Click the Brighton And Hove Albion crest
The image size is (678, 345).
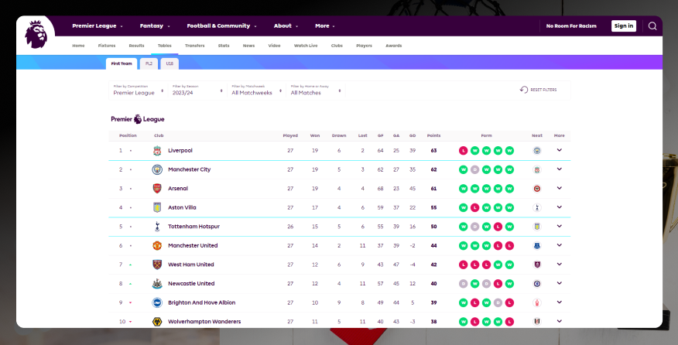pyautogui.click(x=157, y=302)
